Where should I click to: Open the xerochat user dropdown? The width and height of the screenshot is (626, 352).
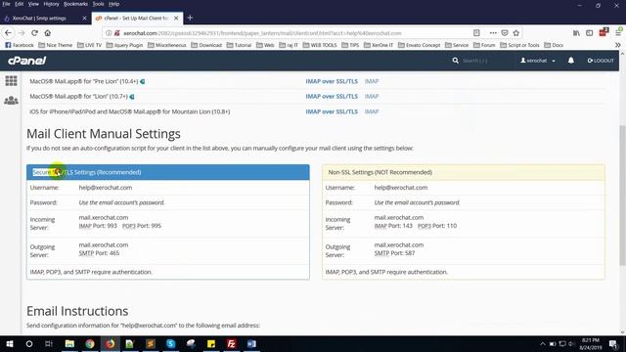[x=538, y=61]
